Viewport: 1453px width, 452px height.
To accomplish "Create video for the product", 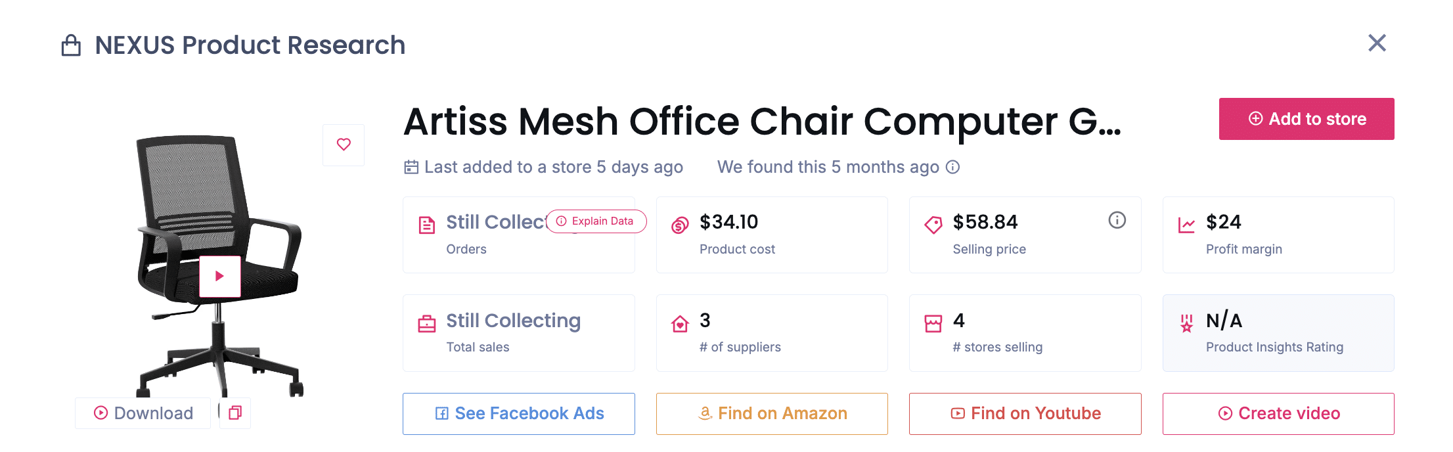I will (x=1278, y=413).
